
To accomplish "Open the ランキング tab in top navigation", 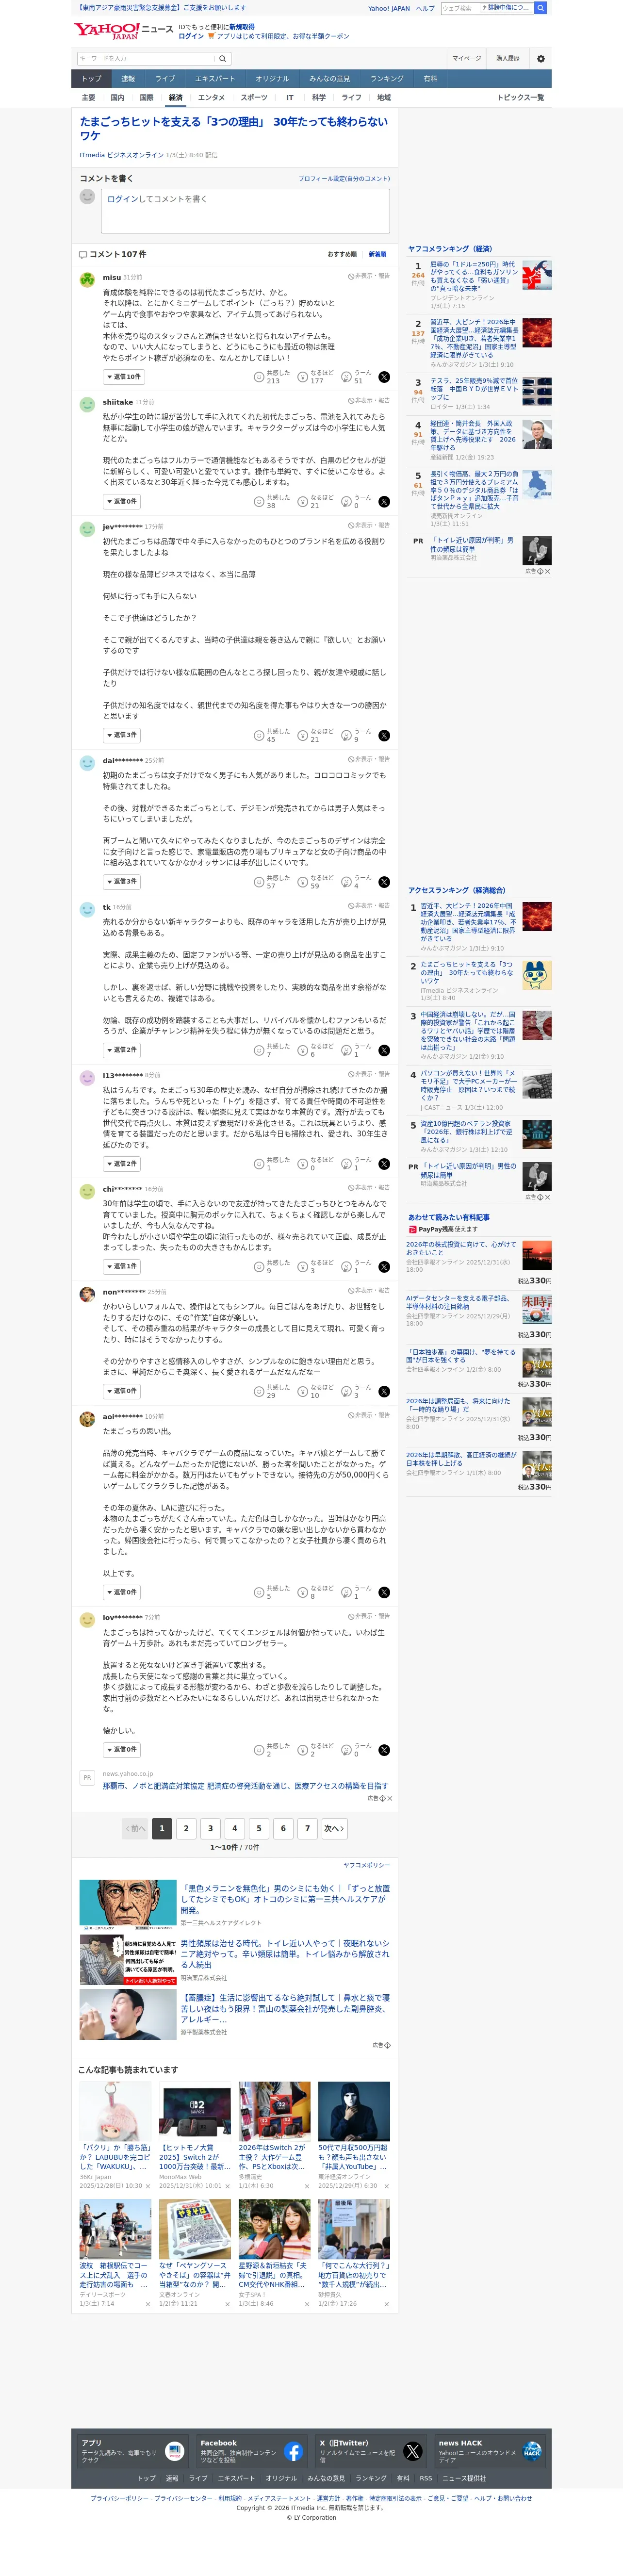I will 387,79.
